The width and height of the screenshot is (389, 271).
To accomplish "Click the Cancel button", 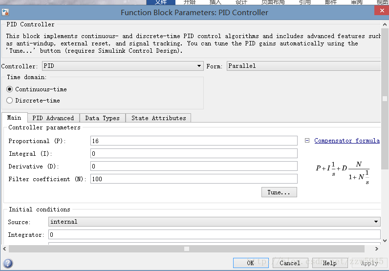I will click(x=290, y=263).
